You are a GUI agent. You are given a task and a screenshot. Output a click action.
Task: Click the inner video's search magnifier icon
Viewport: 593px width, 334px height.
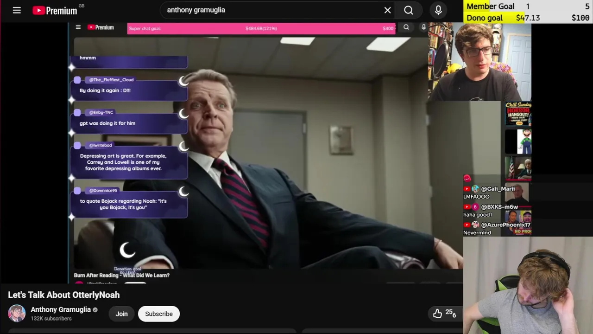coord(406,27)
